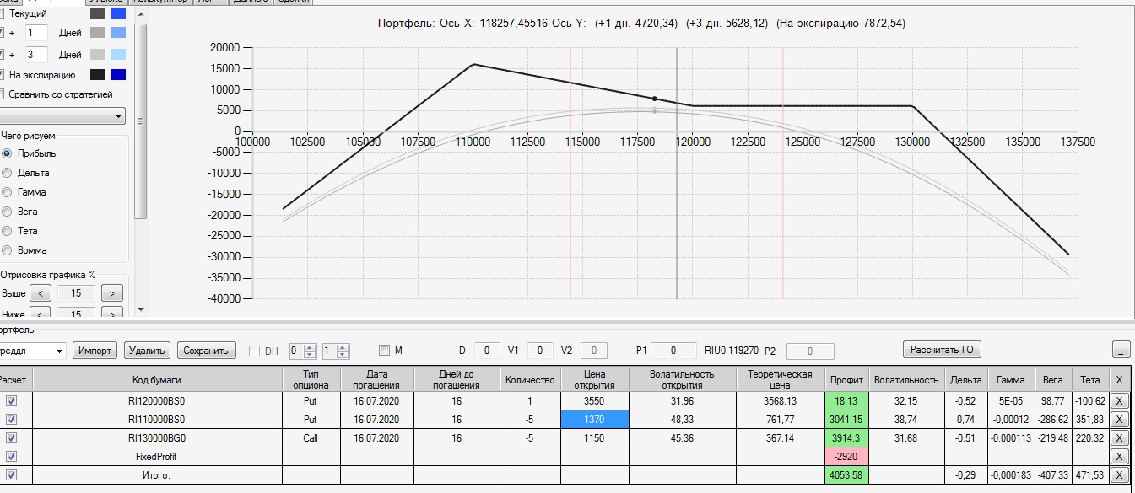This screenshot has height=493, width=1135.
Task: Click X on the Итого row
Action: click(x=1118, y=475)
